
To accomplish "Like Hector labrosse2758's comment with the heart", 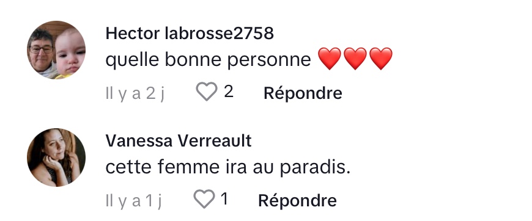I will pyautogui.click(x=206, y=92).
